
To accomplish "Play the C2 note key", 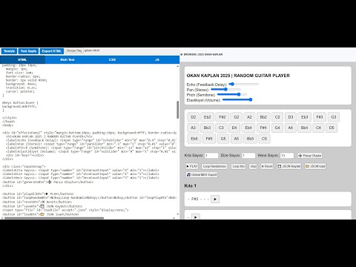I will pos(277,117).
